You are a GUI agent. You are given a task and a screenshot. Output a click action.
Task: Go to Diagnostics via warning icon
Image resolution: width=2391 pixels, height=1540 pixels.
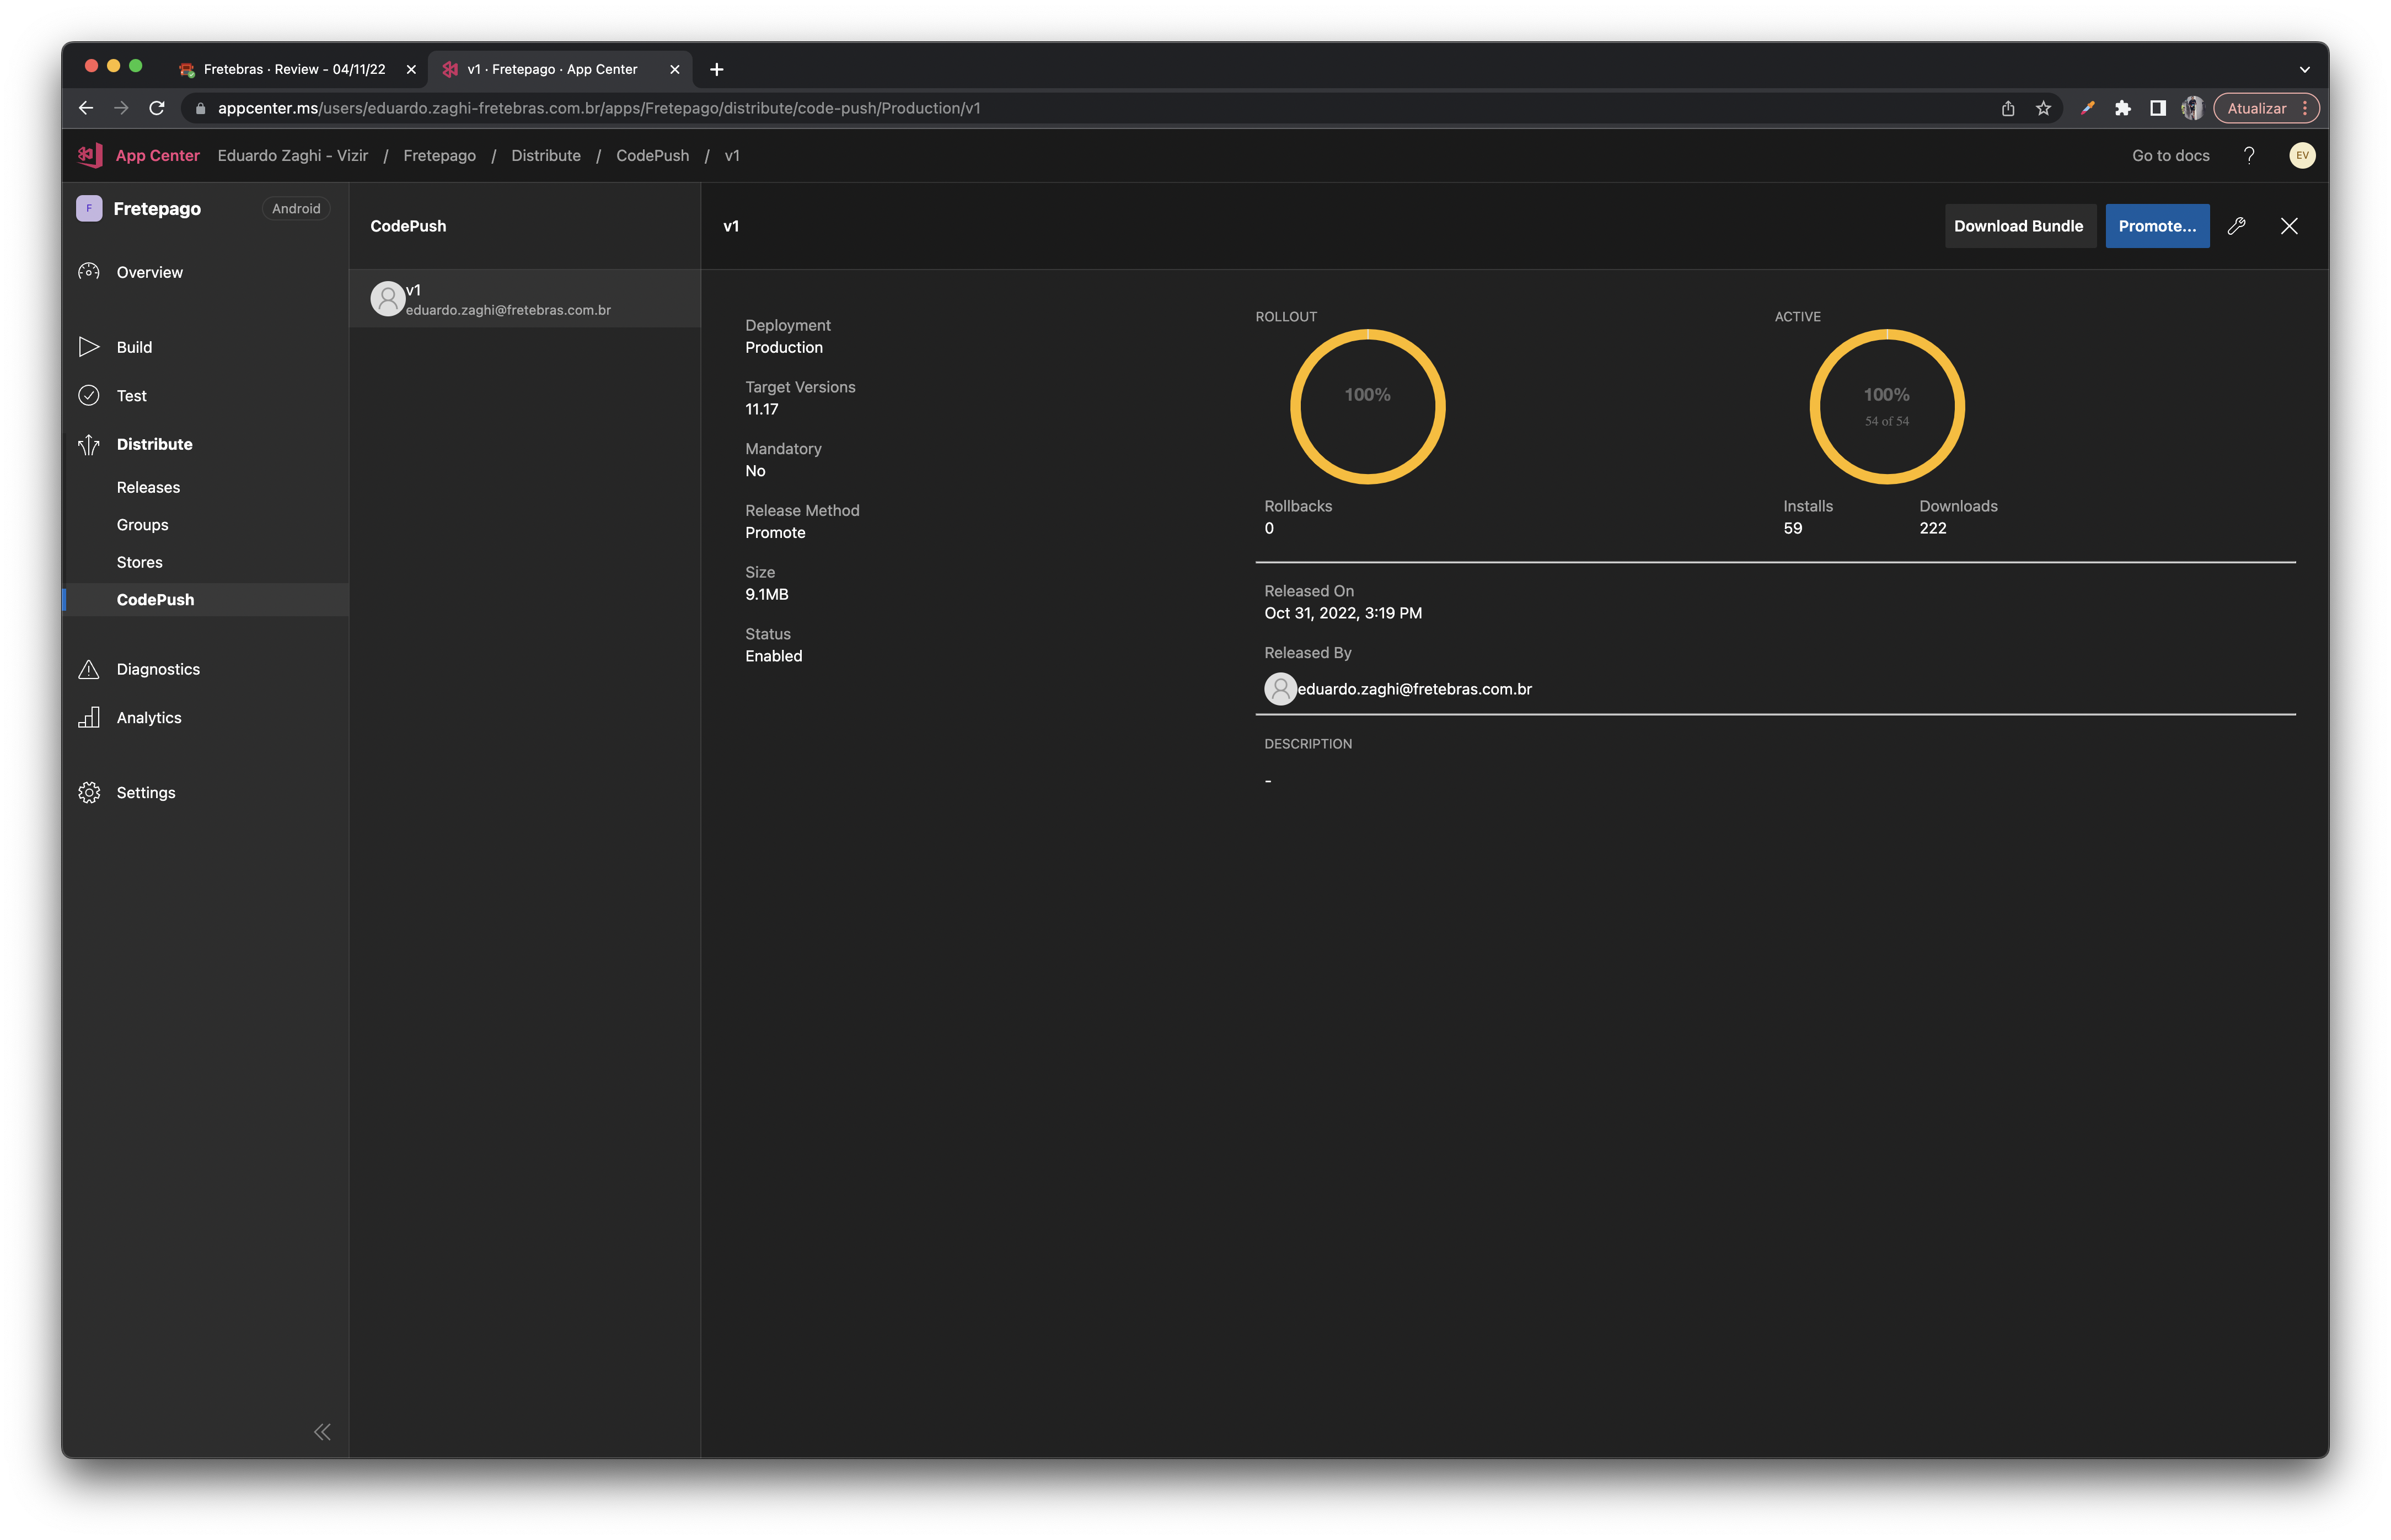click(89, 669)
